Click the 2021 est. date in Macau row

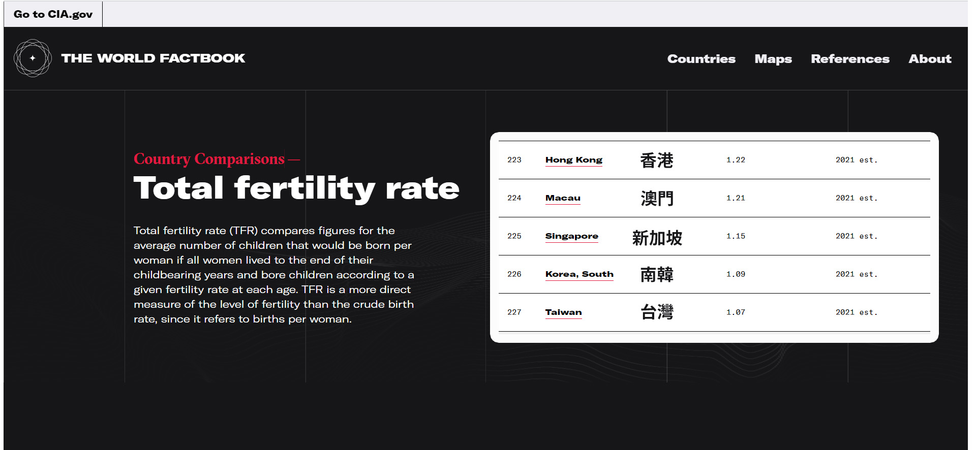(857, 198)
